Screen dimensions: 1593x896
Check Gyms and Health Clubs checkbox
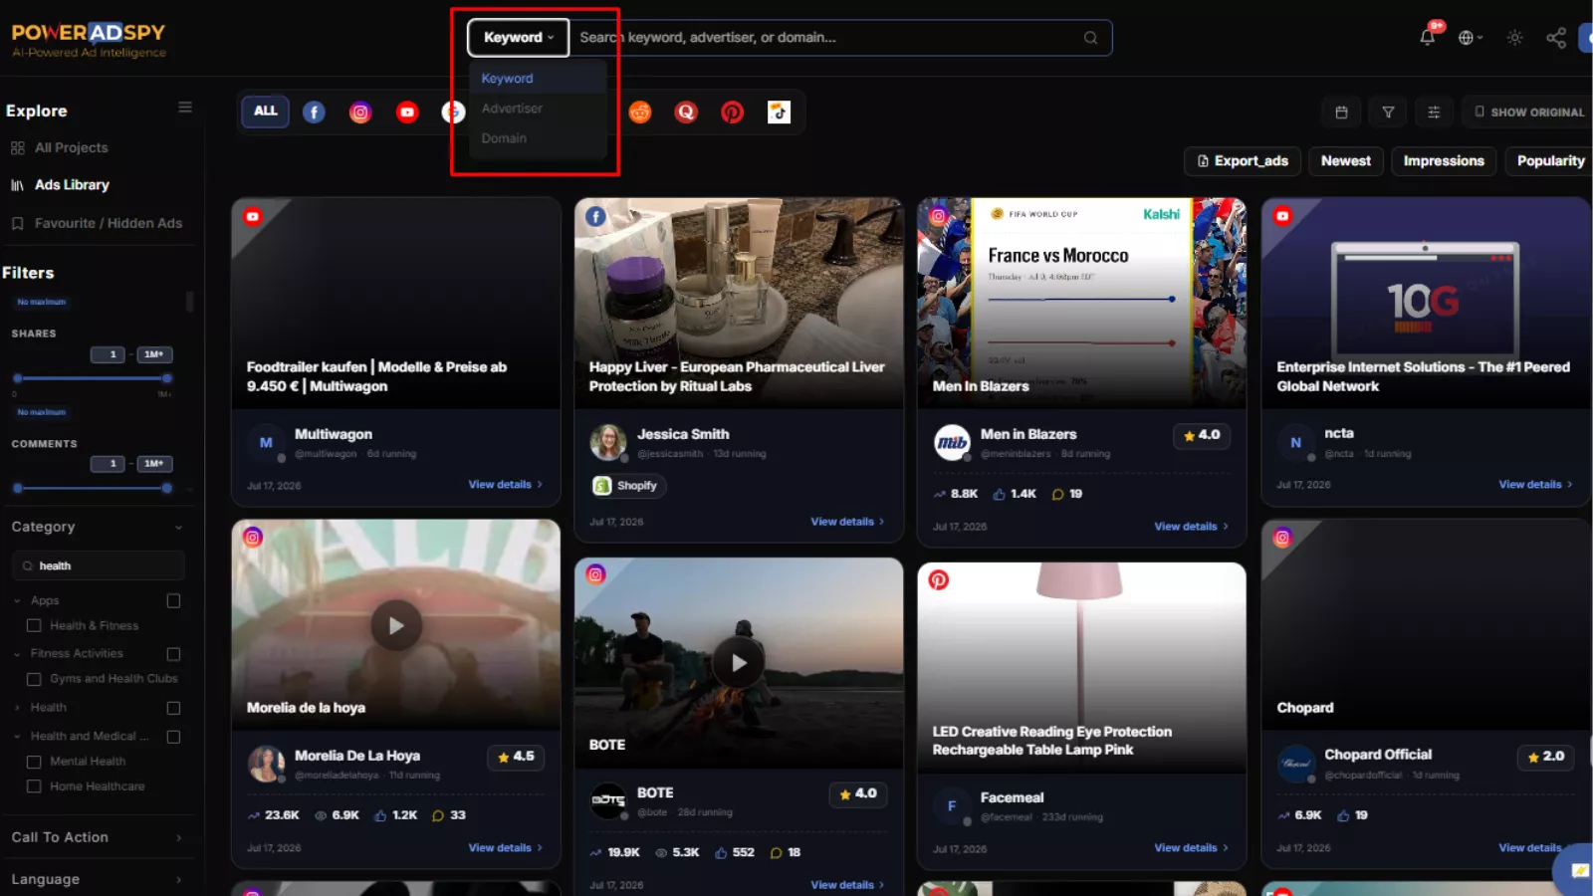(34, 679)
